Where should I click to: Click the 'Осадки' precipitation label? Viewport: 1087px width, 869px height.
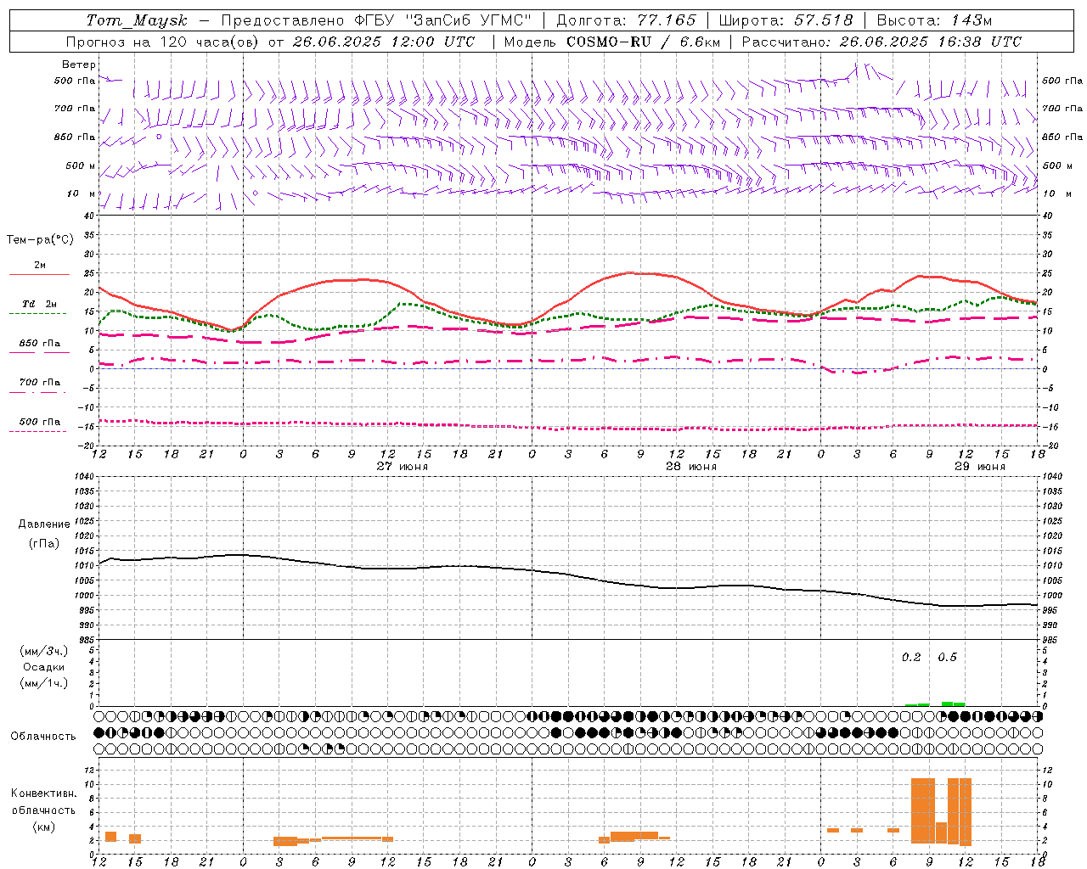pyautogui.click(x=44, y=667)
